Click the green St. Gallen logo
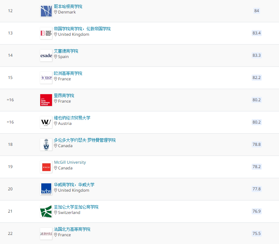This screenshot has width=279, height=244. (x=46, y=212)
